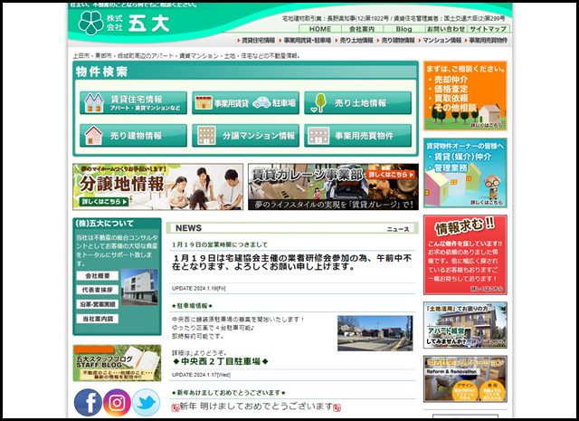Open the Twitter bird icon

click(x=147, y=402)
